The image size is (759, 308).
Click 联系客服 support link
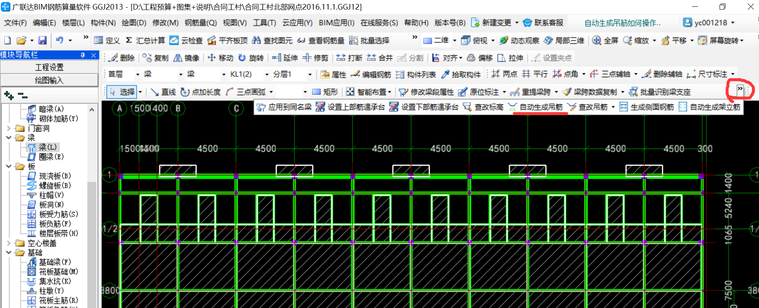[x=543, y=23]
